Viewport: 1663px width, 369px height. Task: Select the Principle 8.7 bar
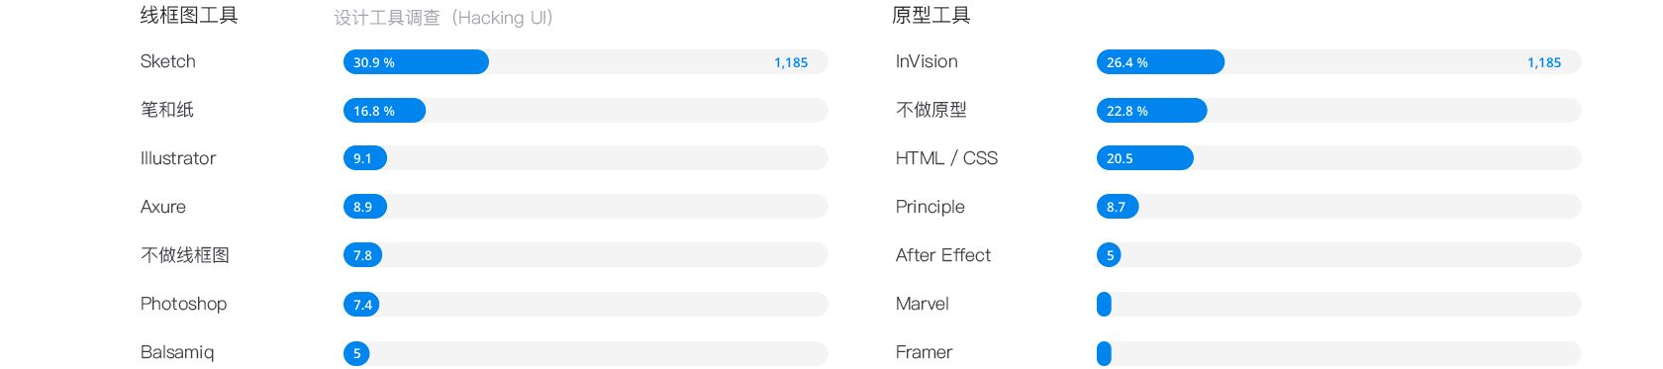[1118, 207]
